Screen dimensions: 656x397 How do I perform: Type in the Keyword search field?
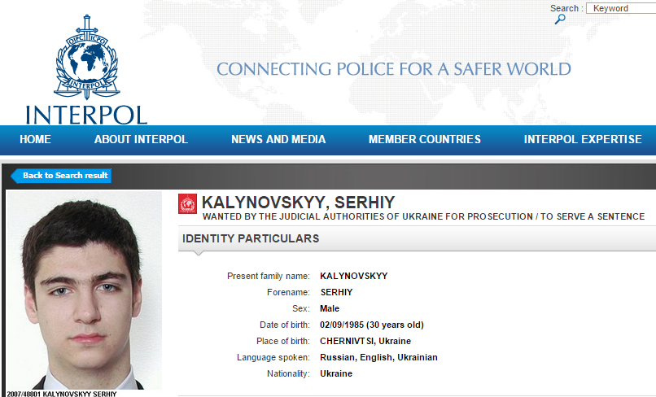[x=621, y=8]
